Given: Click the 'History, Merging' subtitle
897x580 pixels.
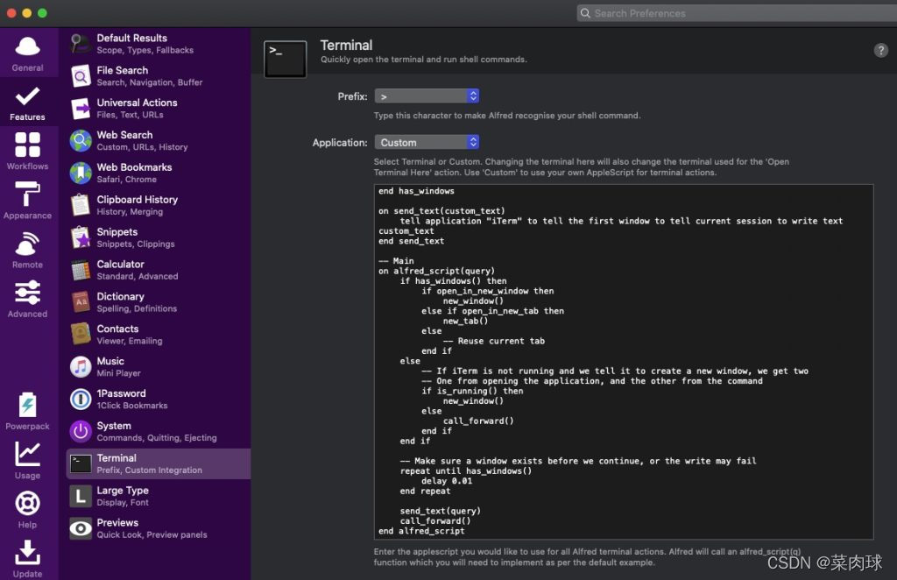Looking at the screenshot, I should pyautogui.click(x=130, y=212).
